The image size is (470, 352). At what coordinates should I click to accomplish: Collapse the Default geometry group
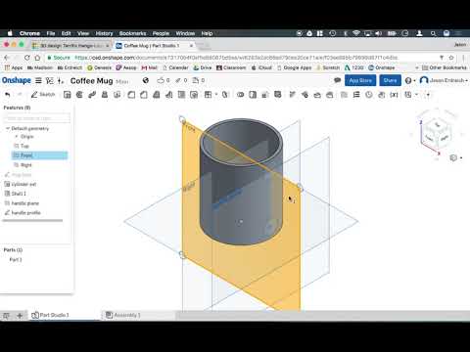(x=8, y=128)
